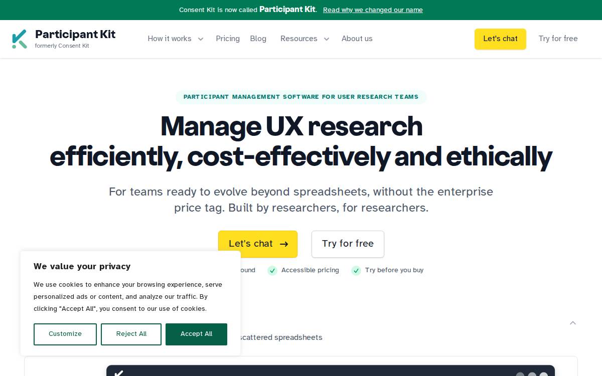Click the product screenshot preview at bottom
Screen dimensions: 602x376
[331, 370]
